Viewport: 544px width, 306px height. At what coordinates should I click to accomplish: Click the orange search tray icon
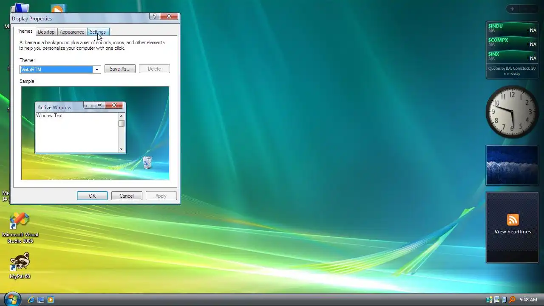click(x=512, y=300)
